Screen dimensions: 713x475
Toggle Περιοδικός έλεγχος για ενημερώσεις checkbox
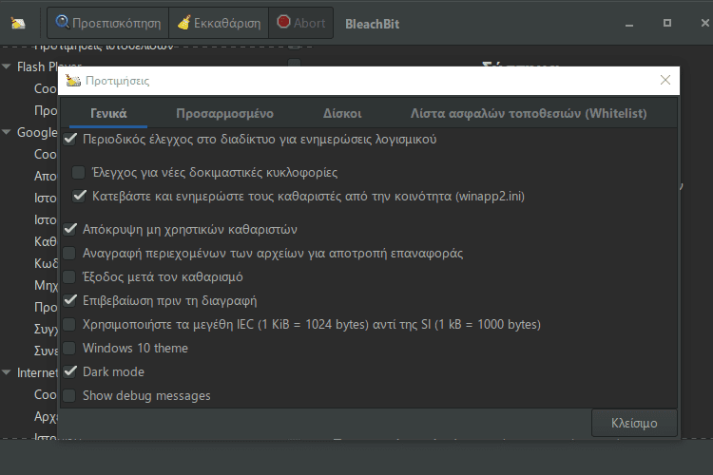click(x=70, y=139)
